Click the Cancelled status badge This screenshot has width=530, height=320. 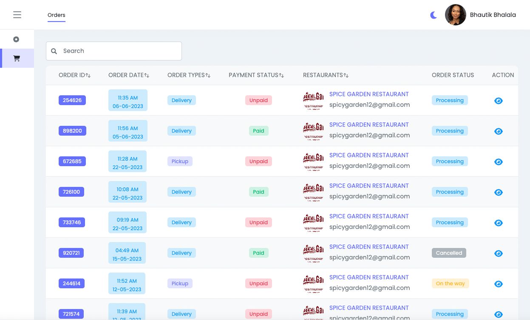point(449,253)
